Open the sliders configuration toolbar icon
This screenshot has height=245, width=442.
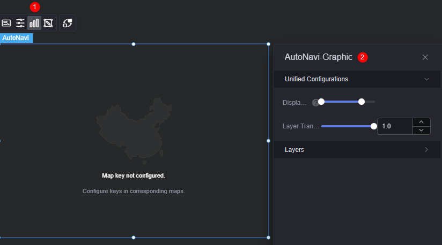click(20, 23)
